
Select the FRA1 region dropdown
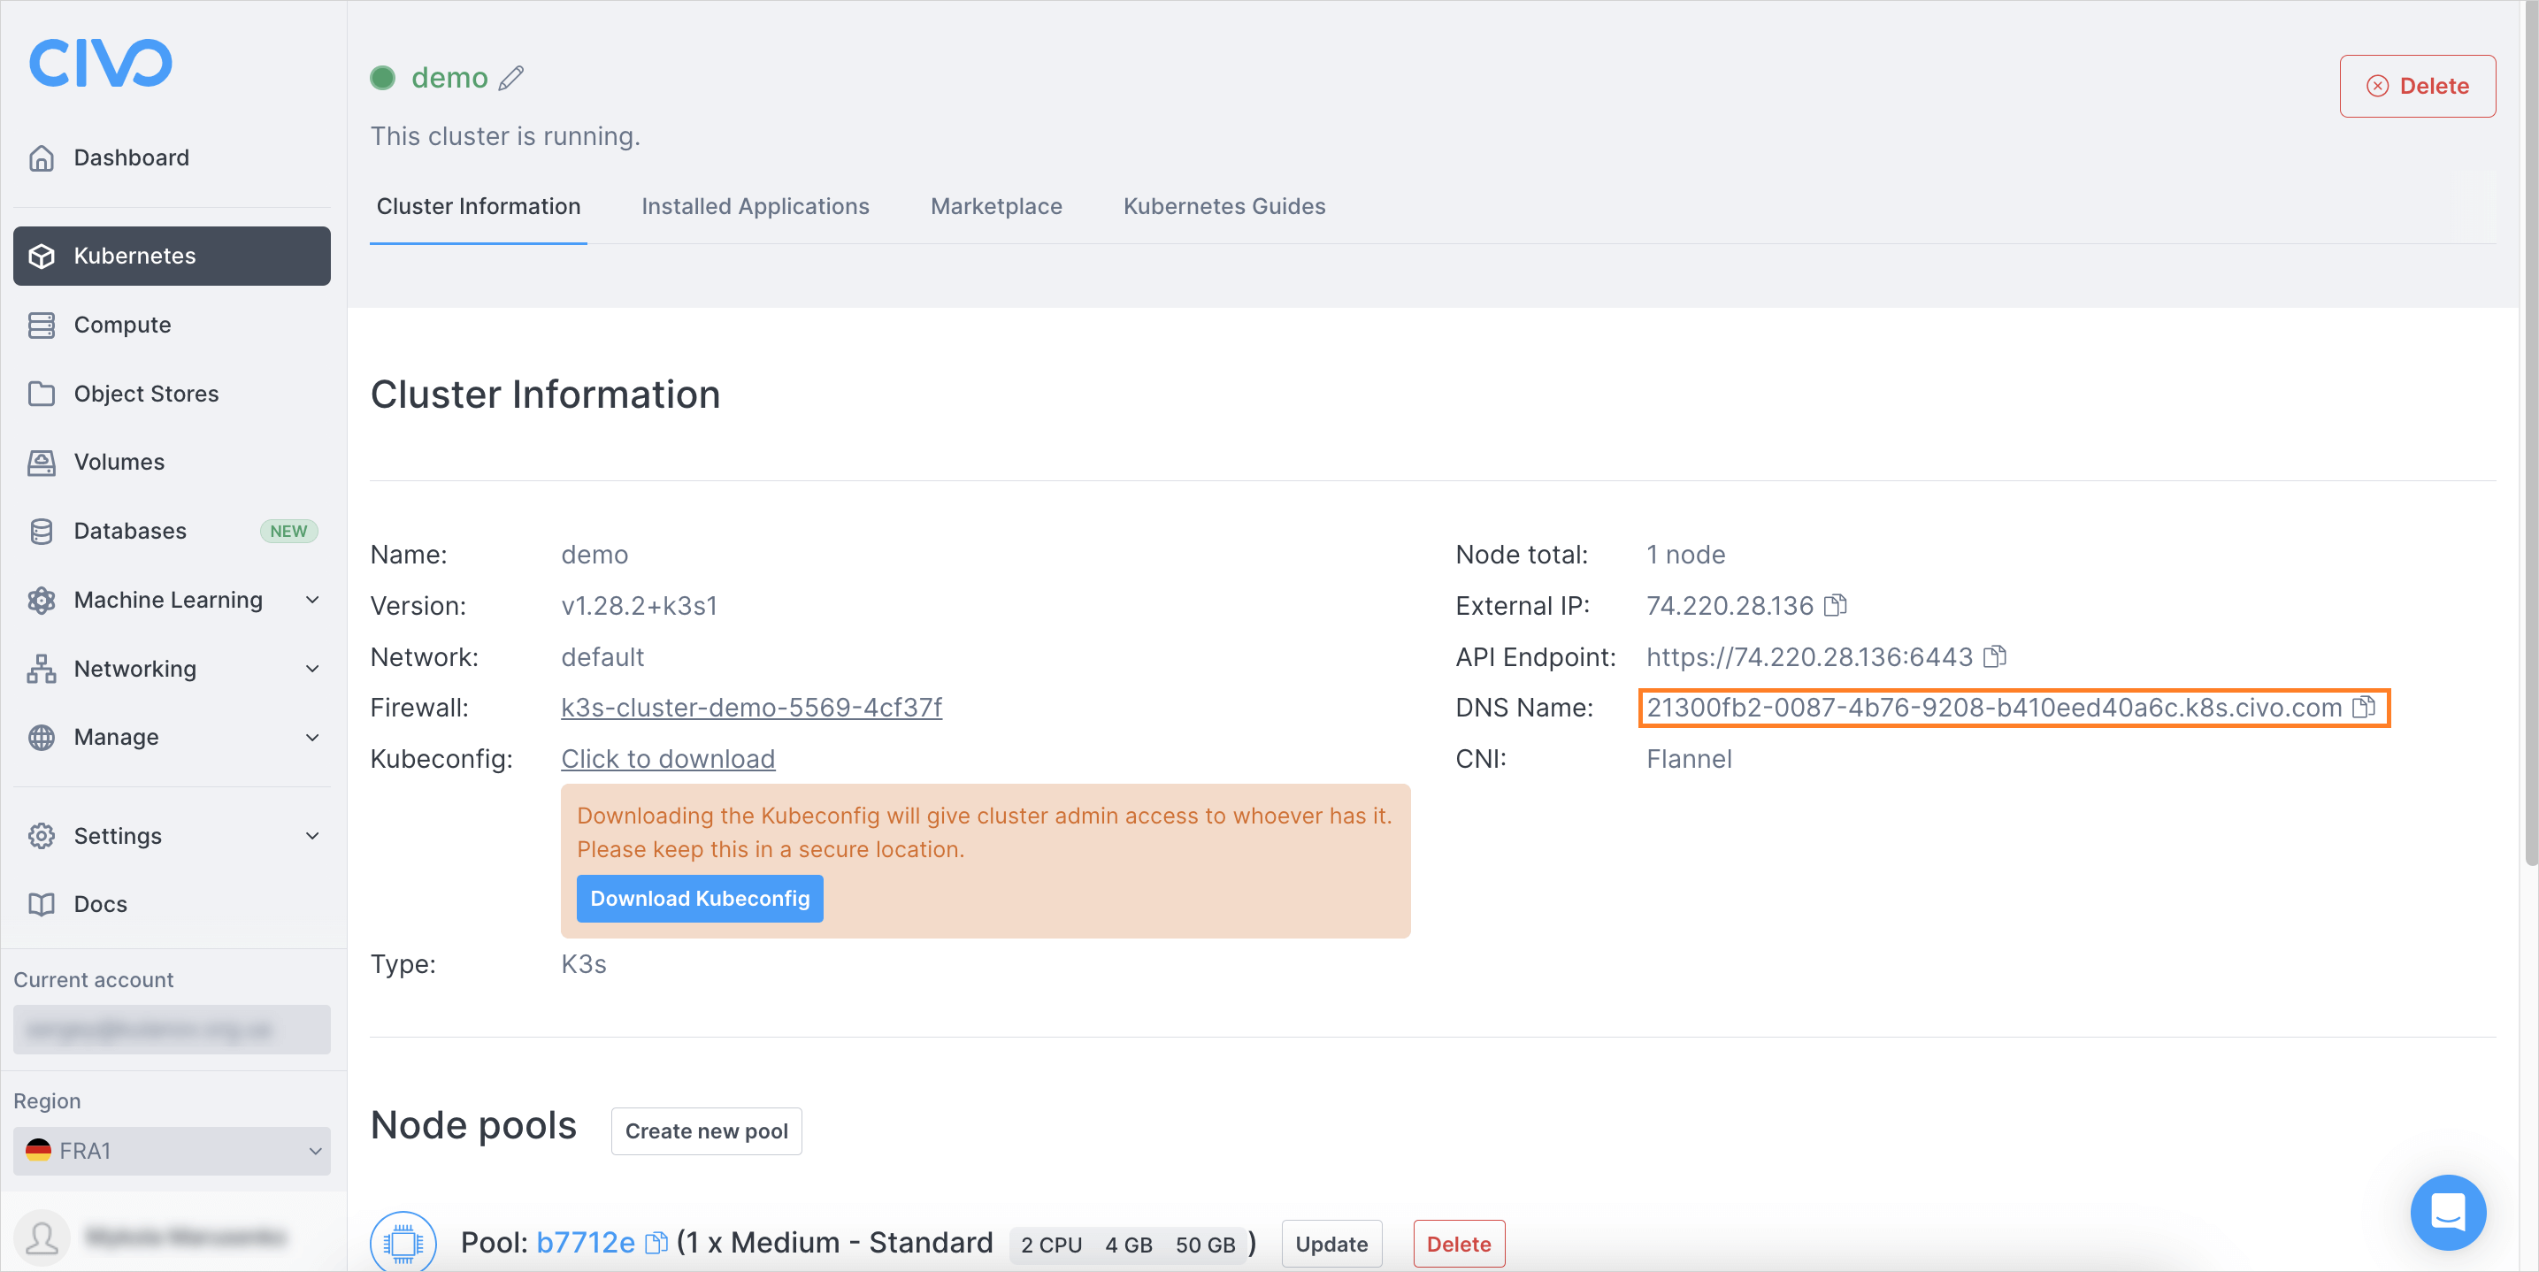[x=171, y=1150]
